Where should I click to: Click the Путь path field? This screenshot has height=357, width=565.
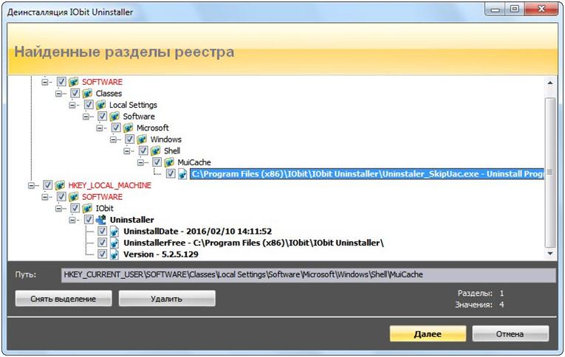309,275
